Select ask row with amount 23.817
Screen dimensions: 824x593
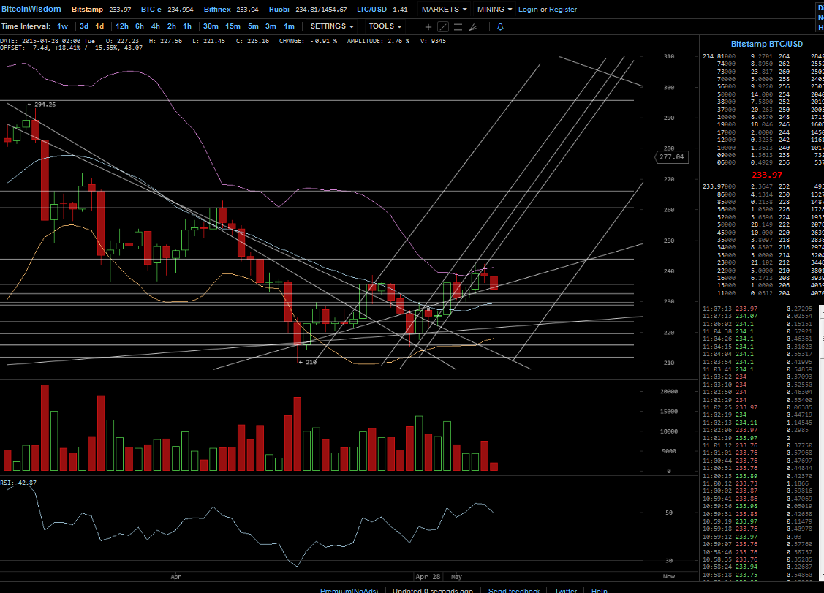762,72
